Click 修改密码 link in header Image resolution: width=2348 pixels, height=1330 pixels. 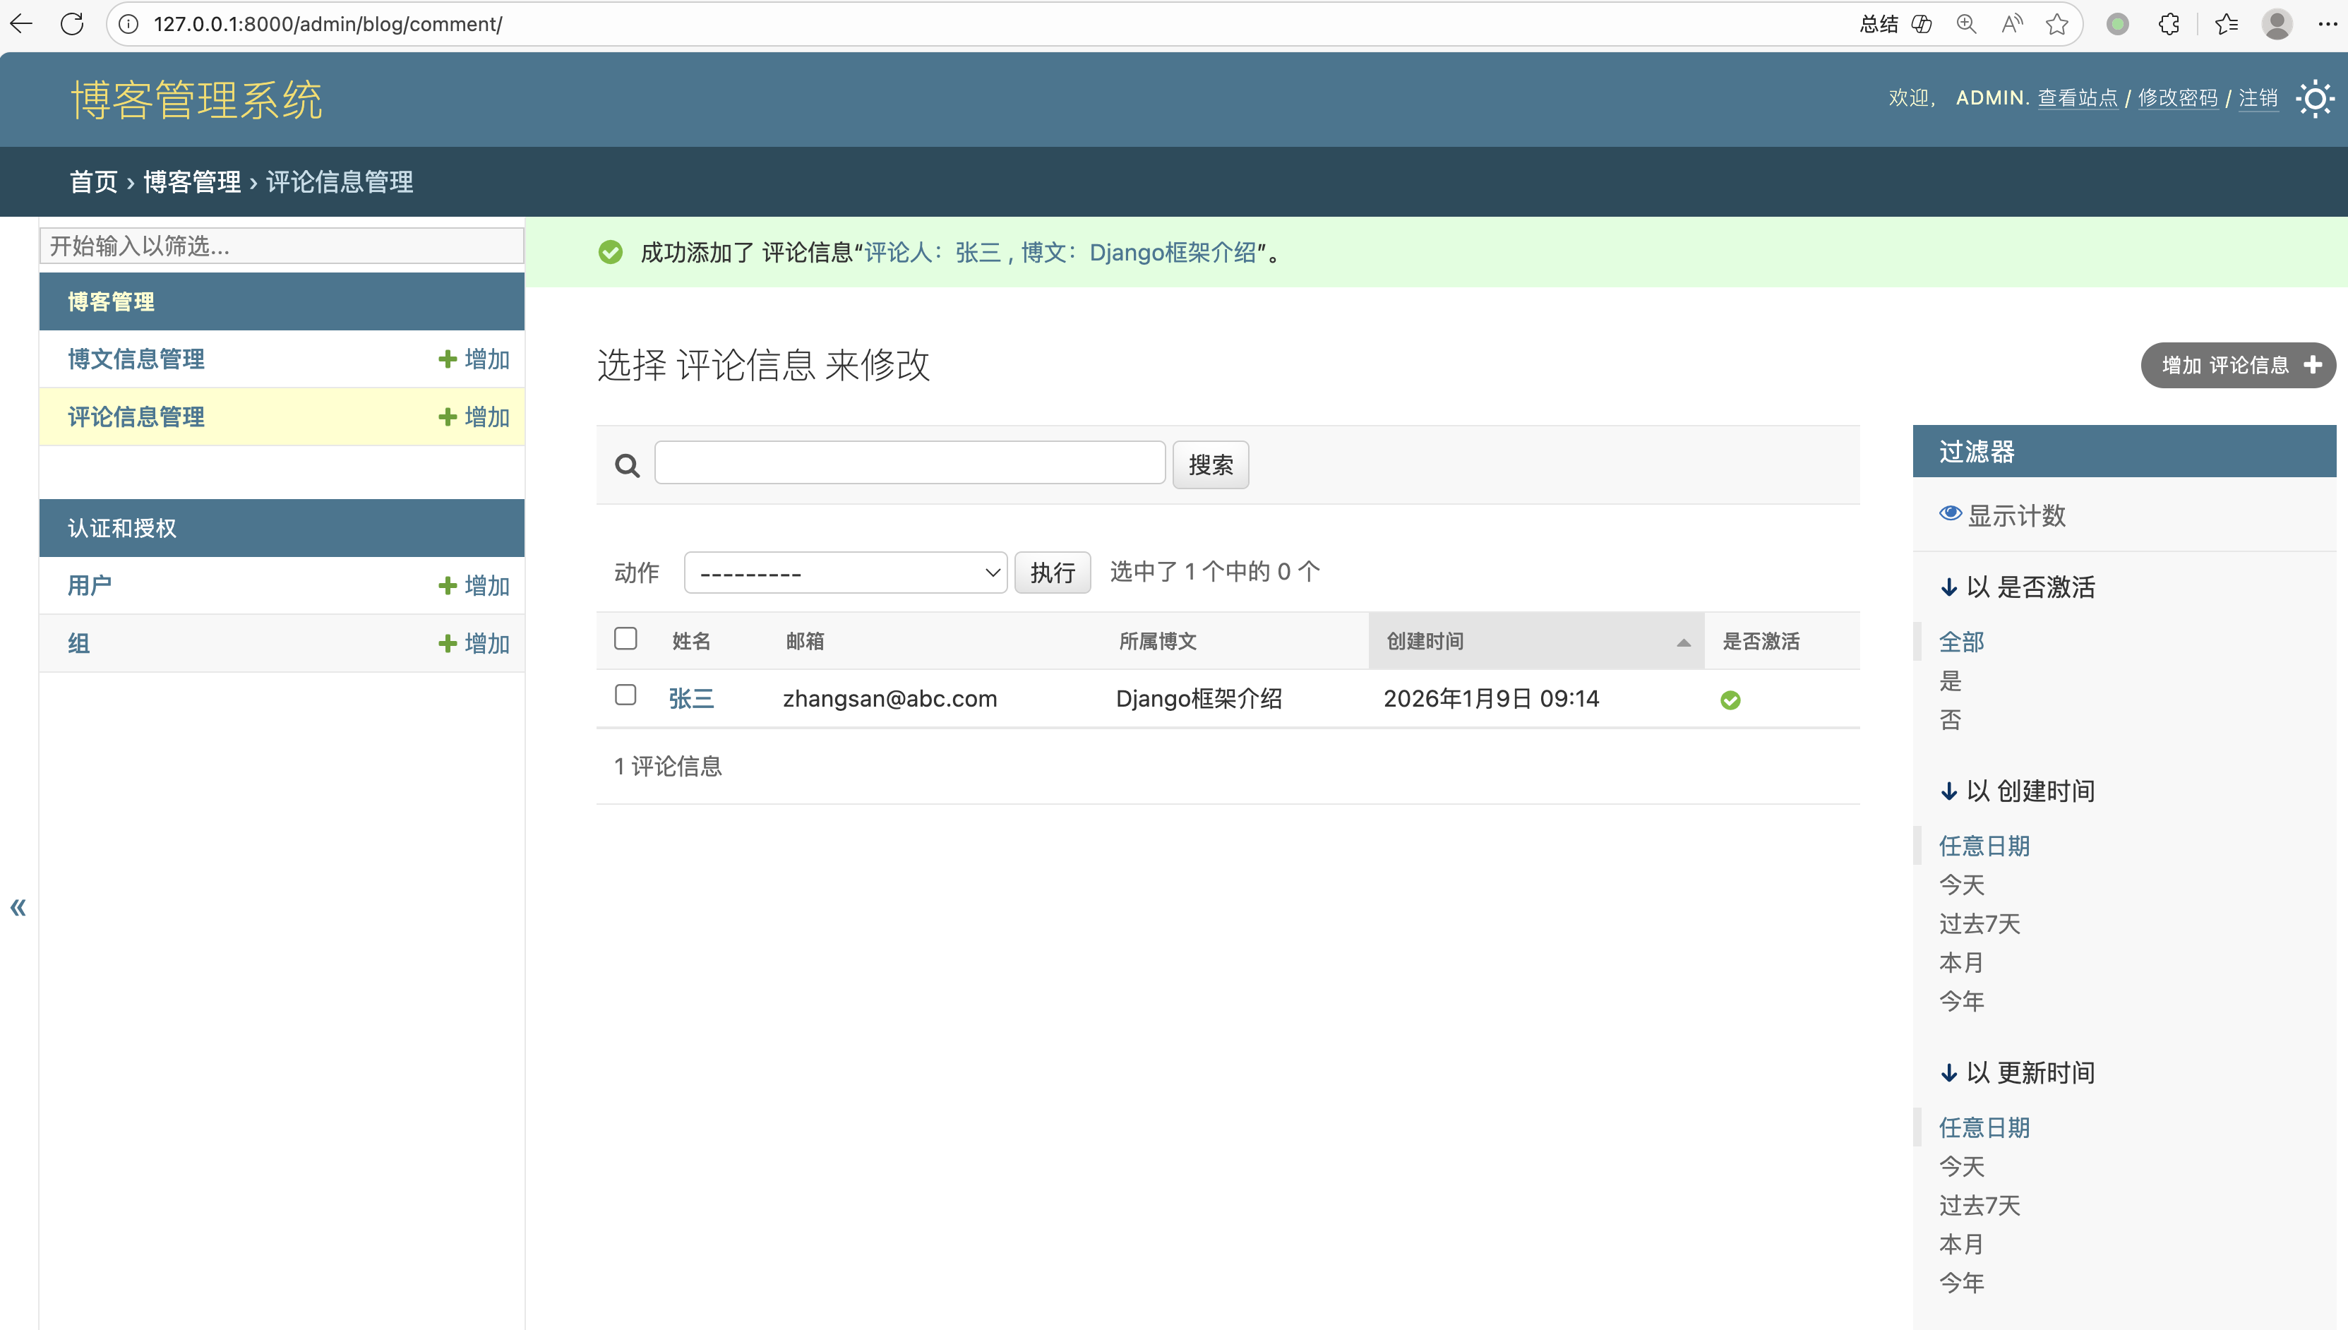point(2177,97)
